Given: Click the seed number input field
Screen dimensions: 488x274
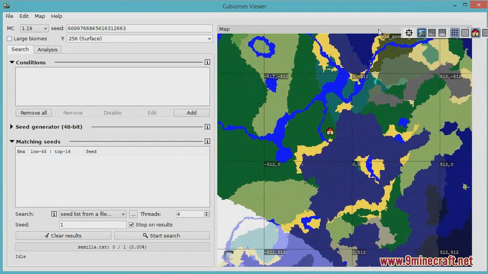Looking at the screenshot, I should point(140,29).
